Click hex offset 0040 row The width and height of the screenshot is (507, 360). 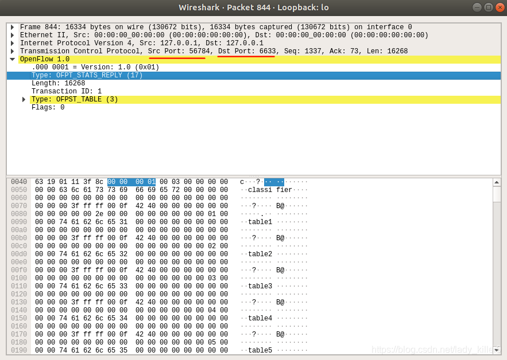tap(19, 182)
